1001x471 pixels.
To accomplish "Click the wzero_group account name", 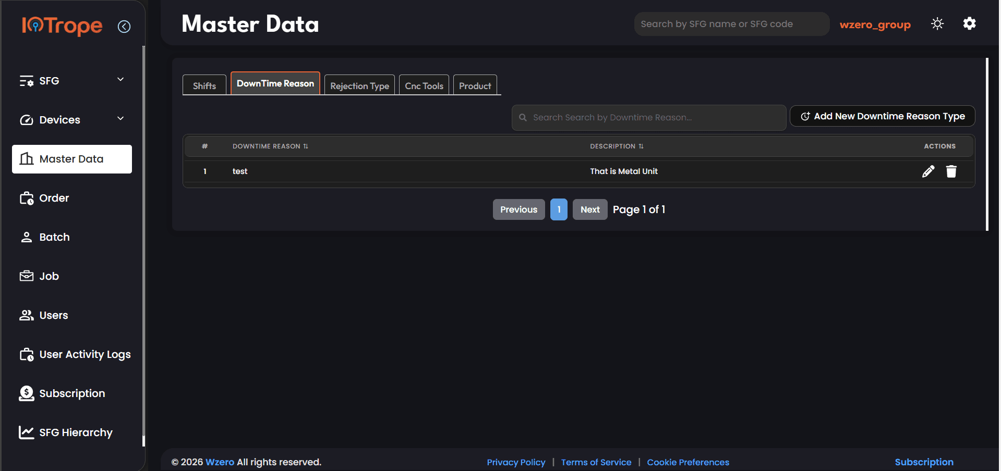I will click(875, 24).
